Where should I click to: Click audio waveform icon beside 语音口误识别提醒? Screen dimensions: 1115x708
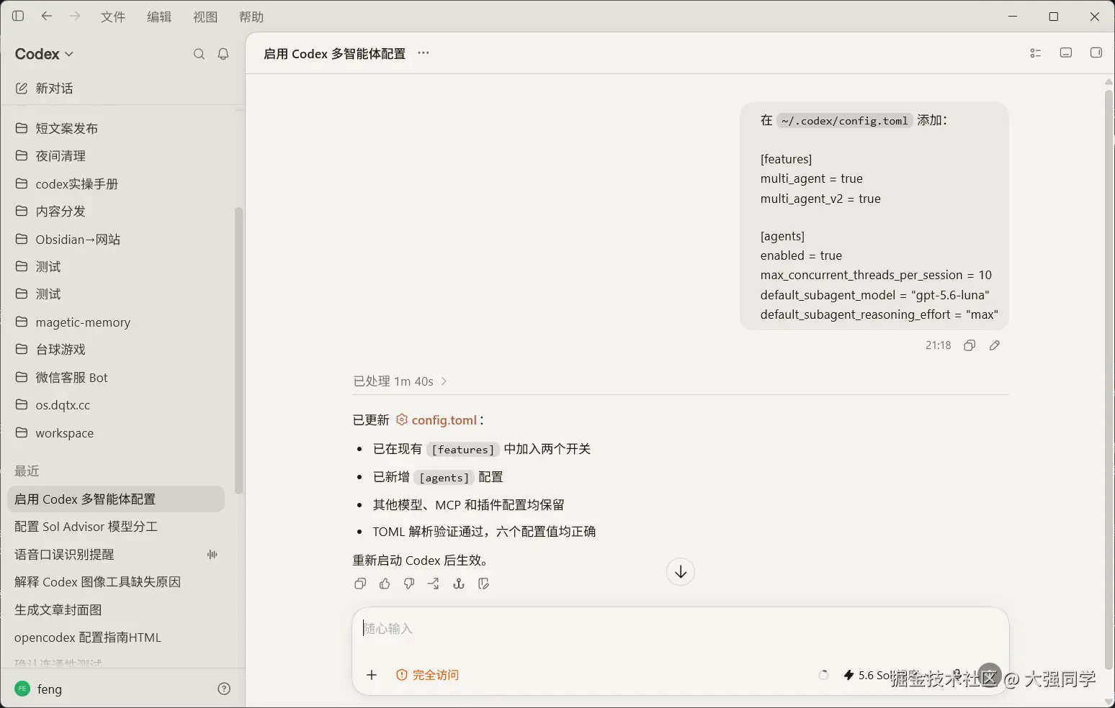(x=212, y=554)
